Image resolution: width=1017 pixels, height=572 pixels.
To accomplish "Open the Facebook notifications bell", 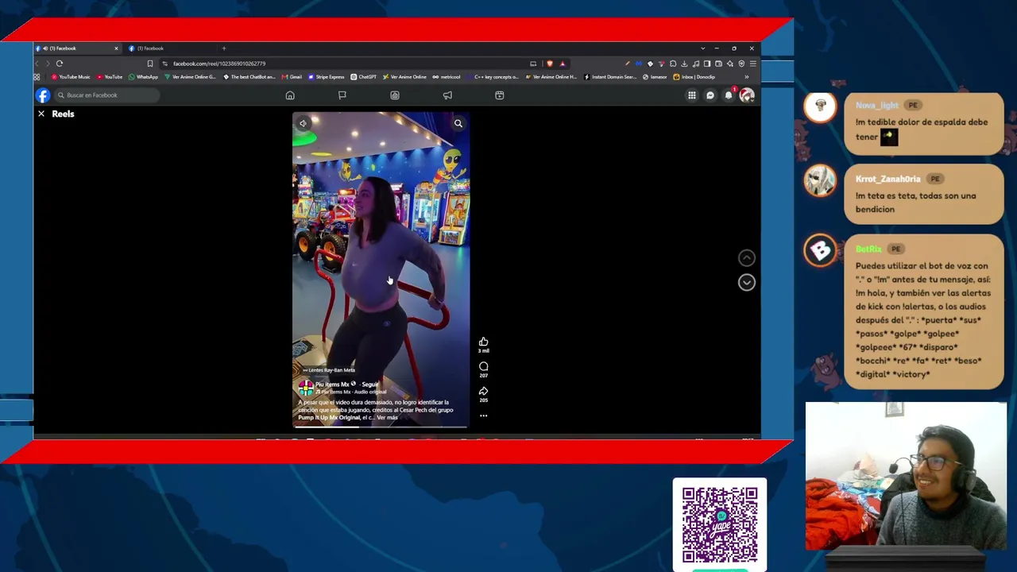I will (729, 95).
